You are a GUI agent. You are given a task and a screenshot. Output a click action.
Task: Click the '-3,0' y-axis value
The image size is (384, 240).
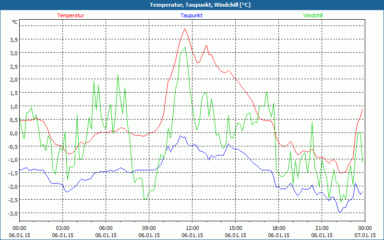(13, 213)
